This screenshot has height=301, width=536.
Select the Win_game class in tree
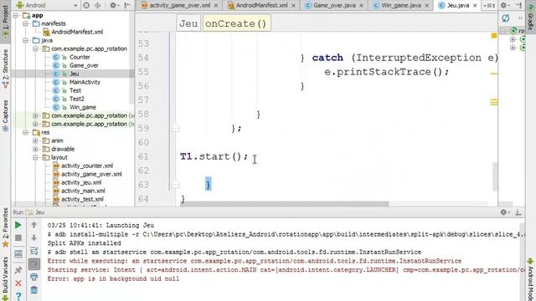(75, 107)
